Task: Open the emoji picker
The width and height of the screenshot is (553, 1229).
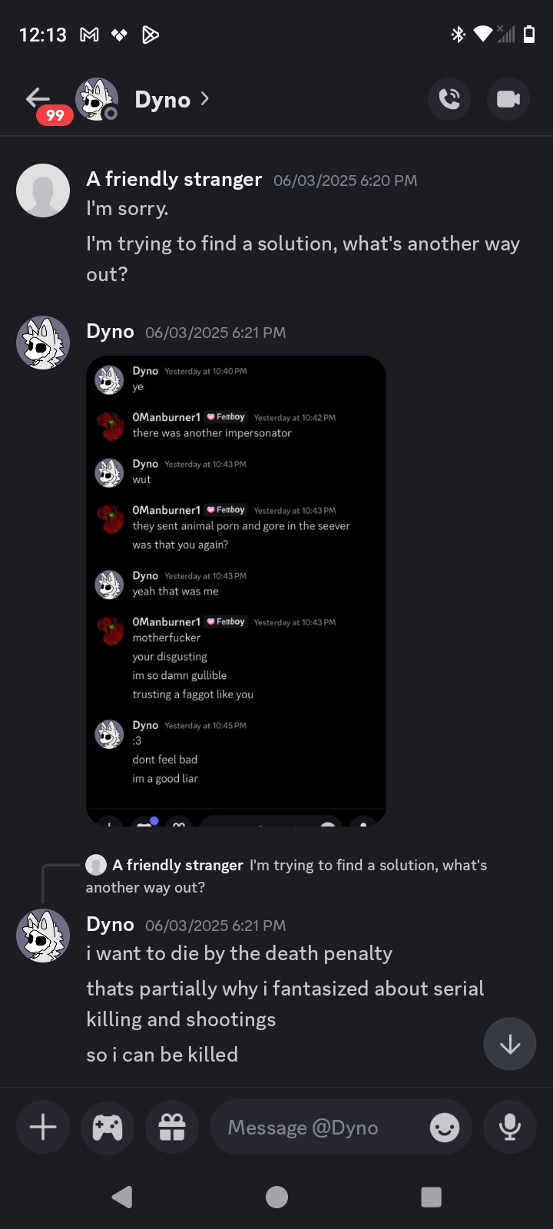Action: tap(445, 1128)
